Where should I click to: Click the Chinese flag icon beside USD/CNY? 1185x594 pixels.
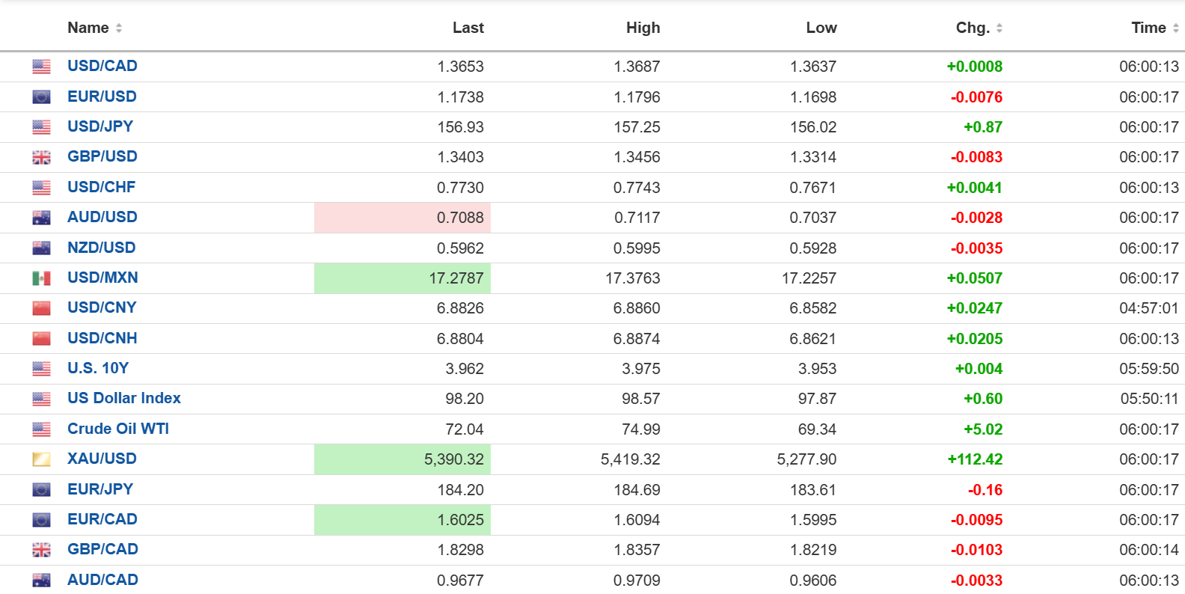coord(41,308)
